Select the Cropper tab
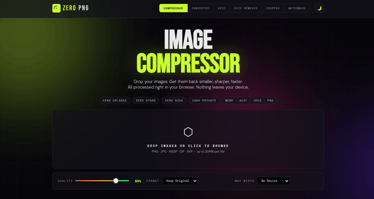The height and width of the screenshot is (199, 374). 273,8
